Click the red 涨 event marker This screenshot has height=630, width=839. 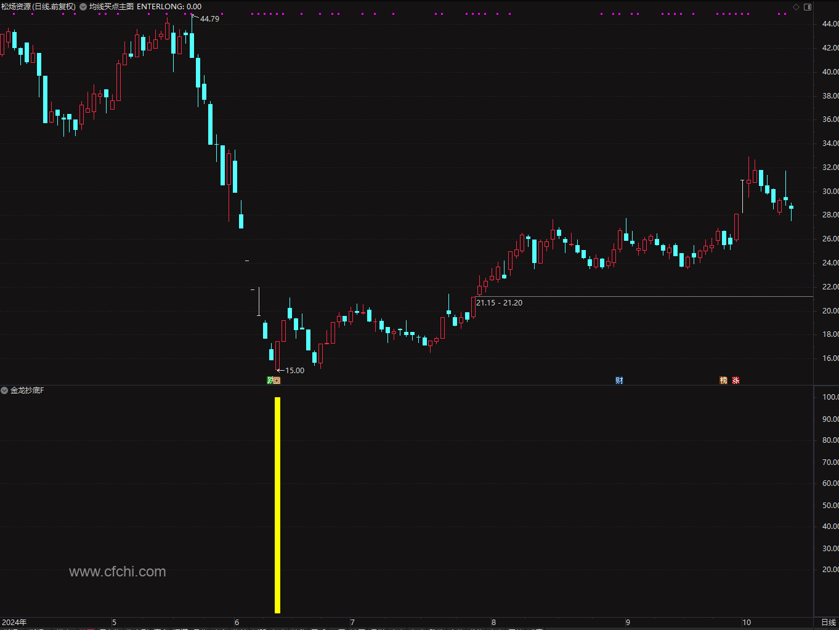[736, 381]
